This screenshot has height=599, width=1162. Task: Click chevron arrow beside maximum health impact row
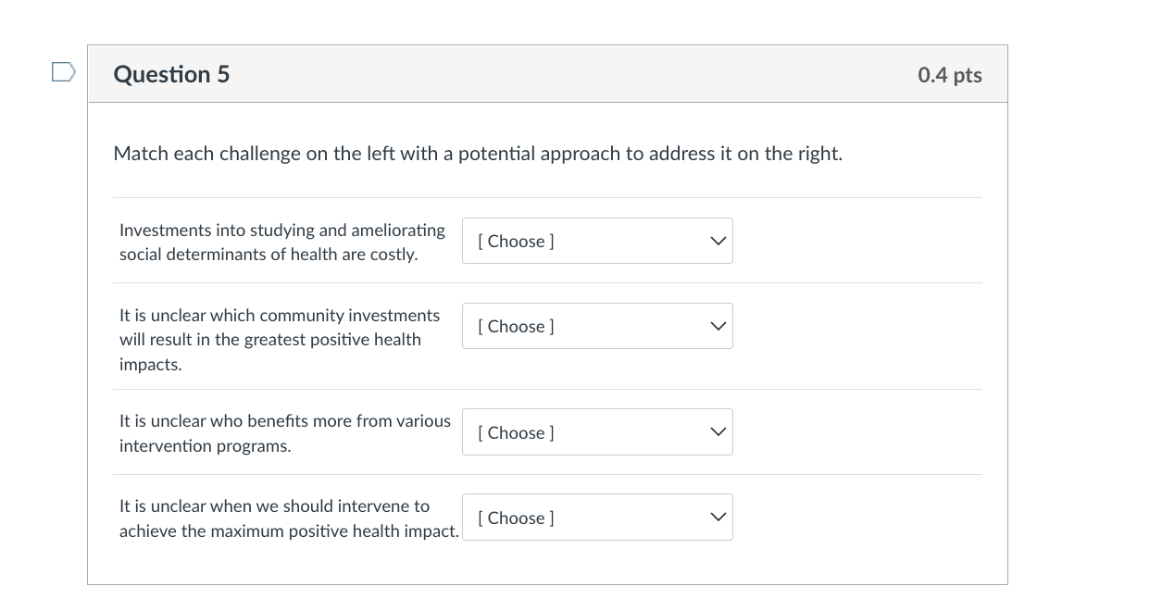[717, 518]
